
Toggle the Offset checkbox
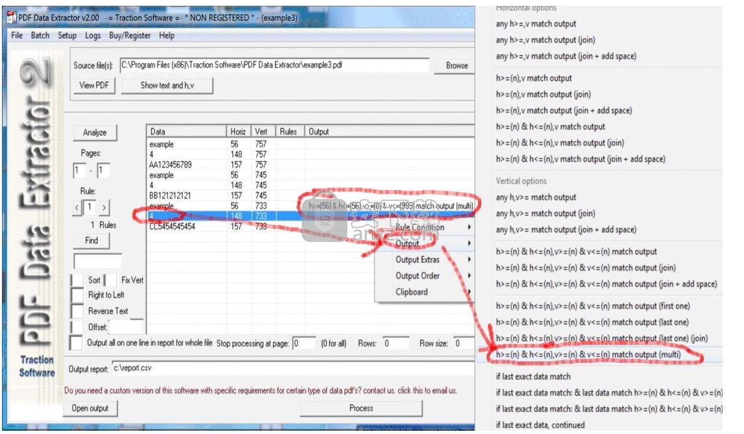pyautogui.click(x=77, y=327)
